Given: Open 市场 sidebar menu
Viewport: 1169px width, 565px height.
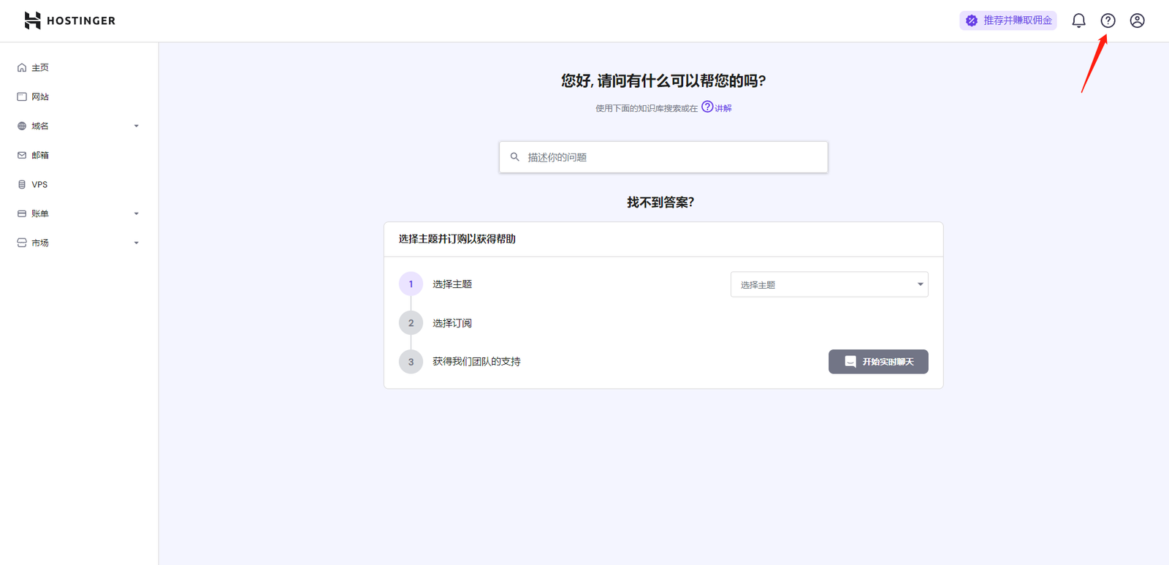Looking at the screenshot, I should (x=79, y=243).
